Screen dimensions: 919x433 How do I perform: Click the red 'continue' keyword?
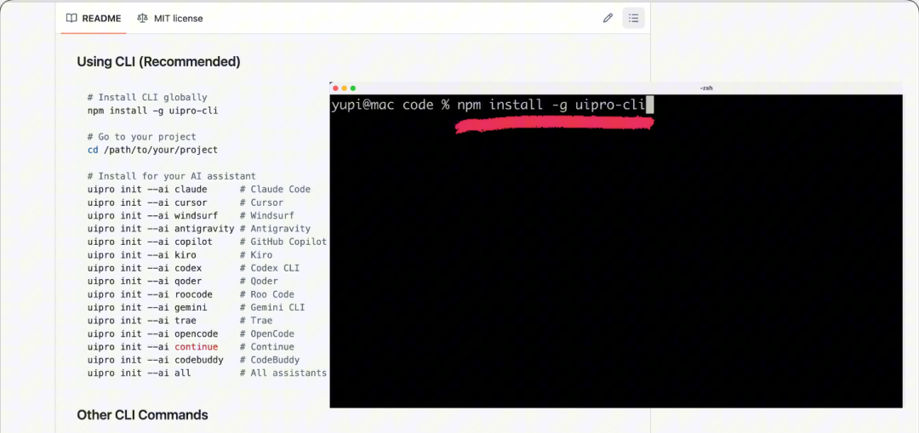[197, 347]
